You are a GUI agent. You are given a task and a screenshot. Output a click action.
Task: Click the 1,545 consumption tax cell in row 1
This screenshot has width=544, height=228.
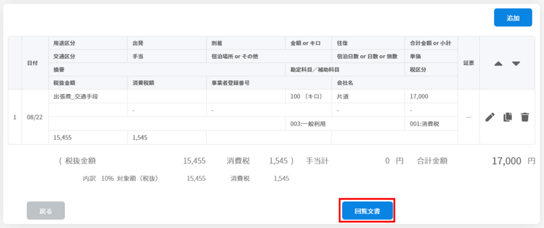pos(167,138)
